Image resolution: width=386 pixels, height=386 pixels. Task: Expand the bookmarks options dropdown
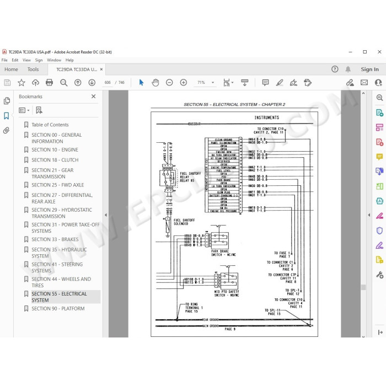(24, 110)
